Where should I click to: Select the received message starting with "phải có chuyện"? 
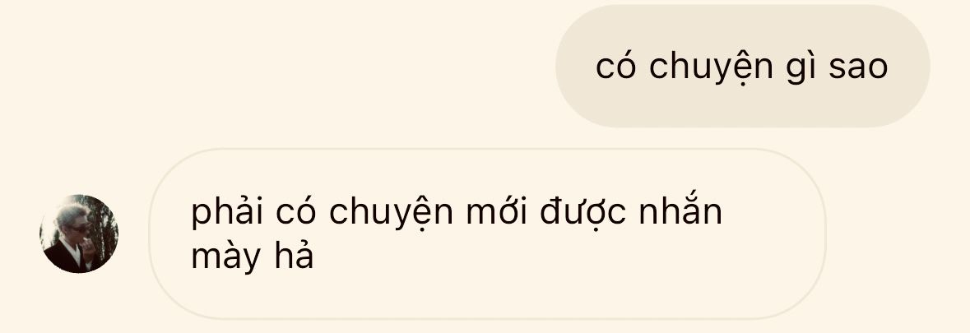tap(488, 234)
